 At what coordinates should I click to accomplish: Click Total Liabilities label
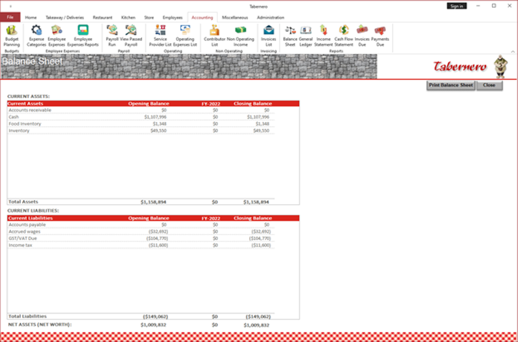click(x=28, y=316)
